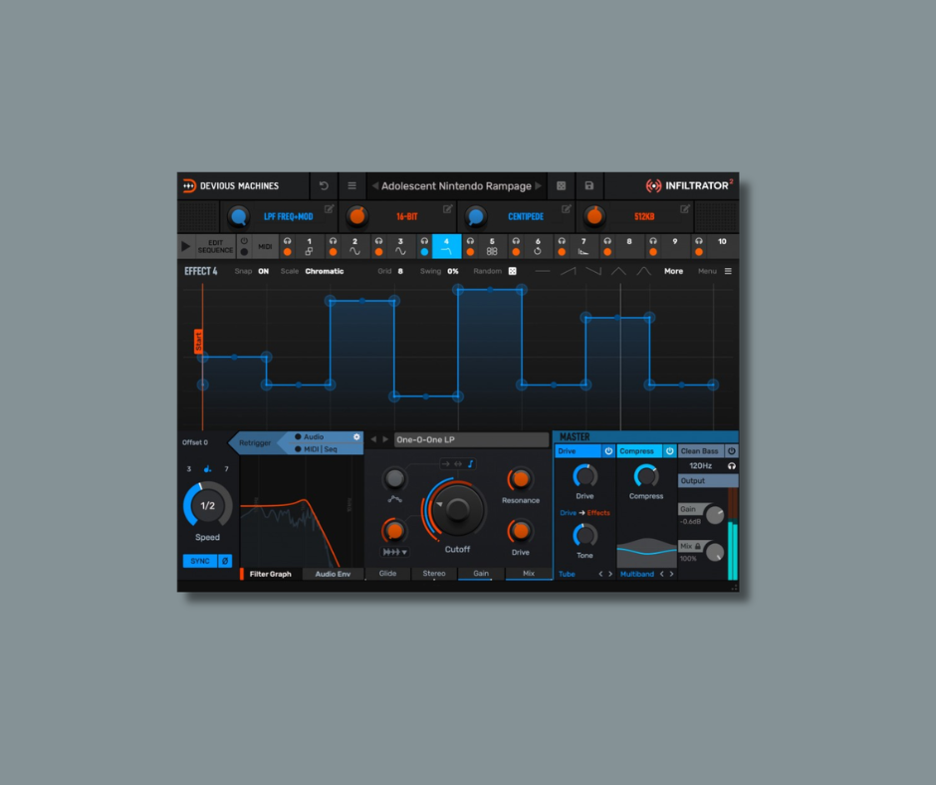Select effect slot 2 sine wave
The height and width of the screenshot is (785, 936).
354,246
